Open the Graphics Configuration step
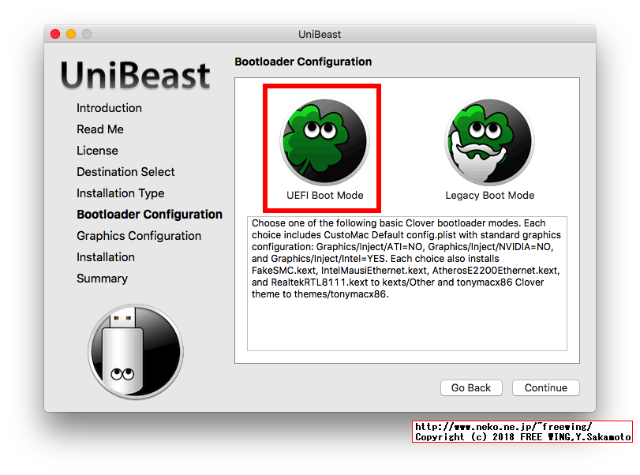The height and width of the screenshot is (475, 640). 139,236
